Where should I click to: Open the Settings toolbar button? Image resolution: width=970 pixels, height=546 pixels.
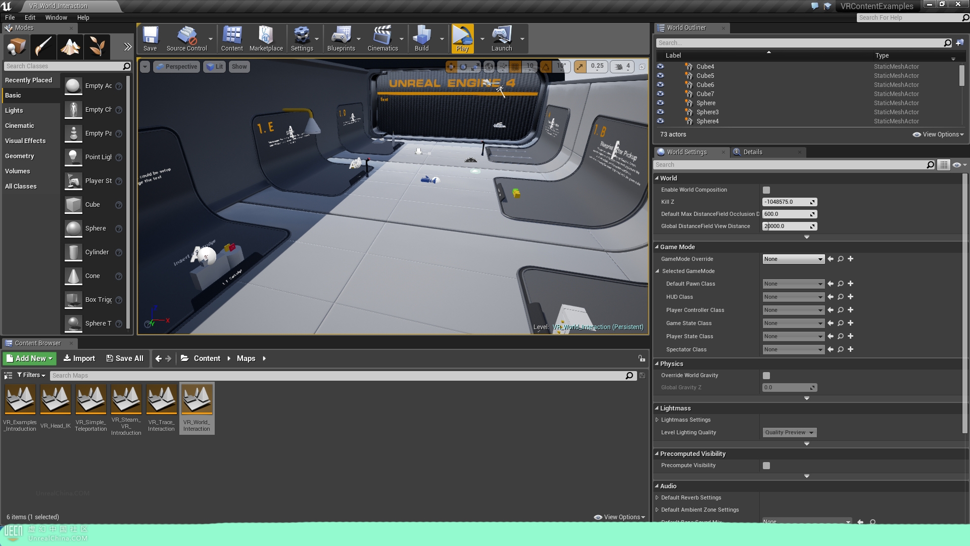coord(302,39)
